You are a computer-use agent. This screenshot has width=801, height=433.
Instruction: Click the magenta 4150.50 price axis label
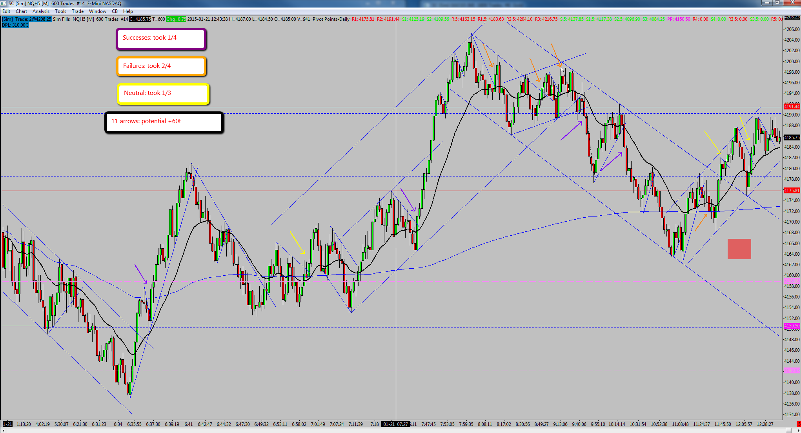pos(792,326)
